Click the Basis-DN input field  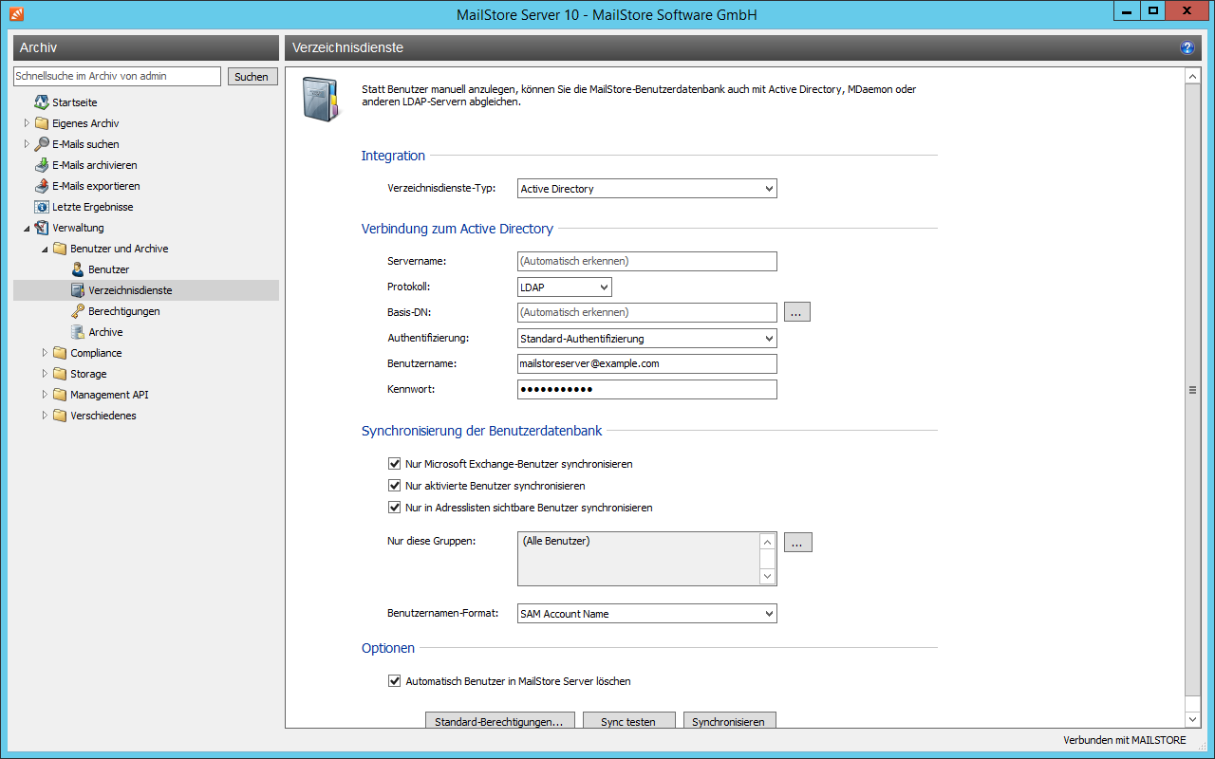pyautogui.click(x=647, y=312)
